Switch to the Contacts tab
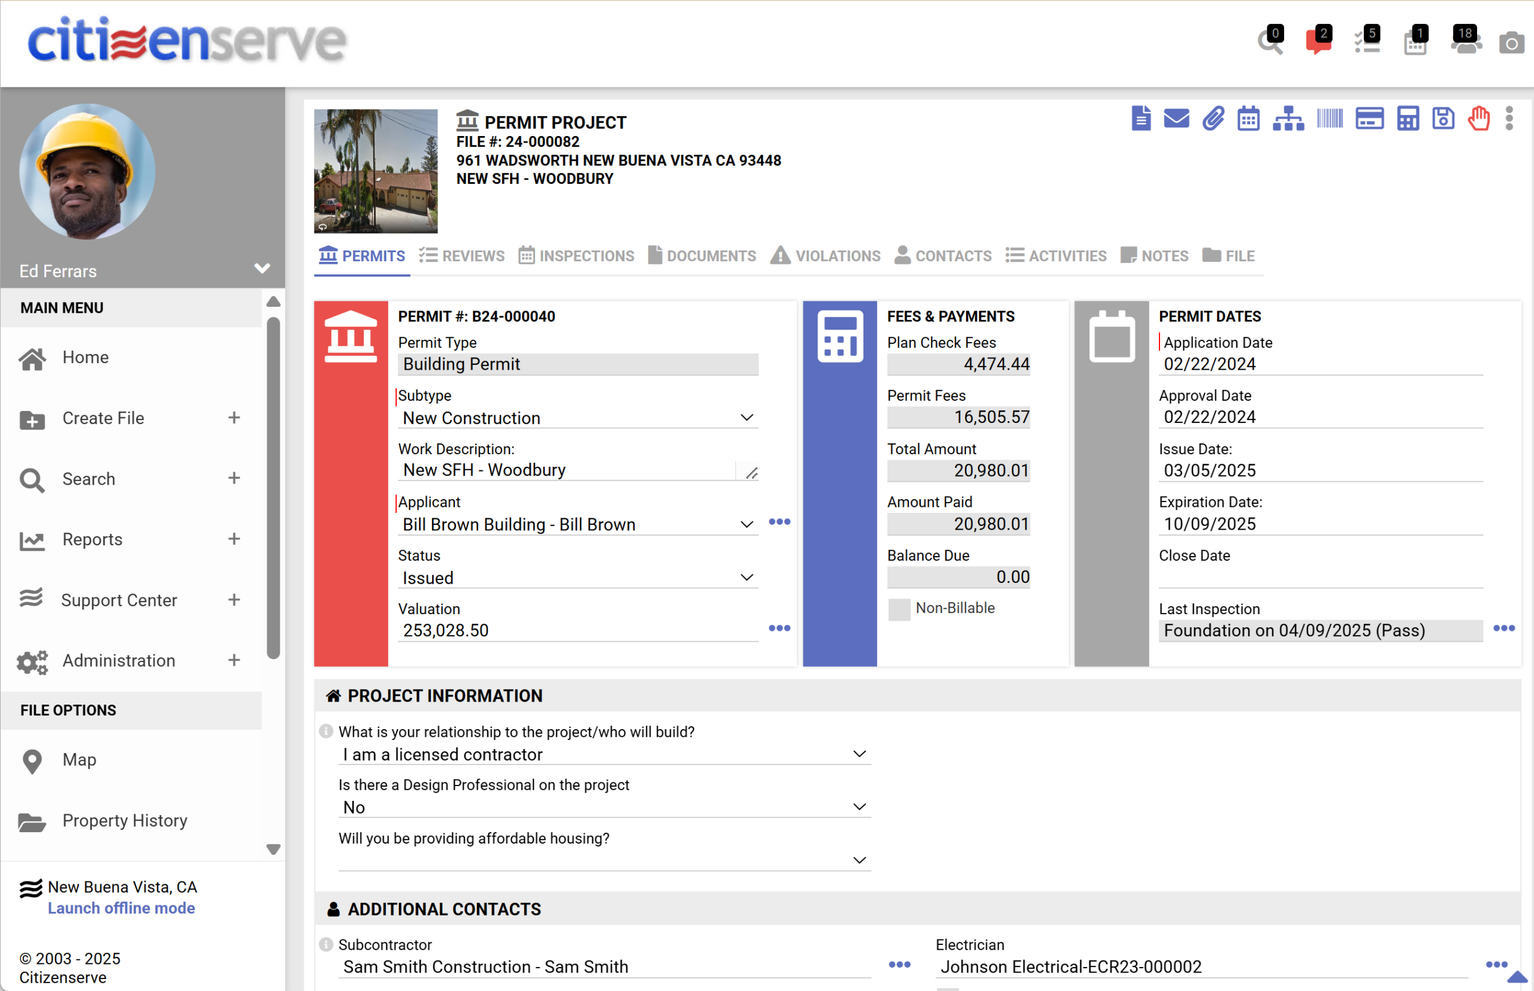The height and width of the screenshot is (991, 1534). 943,256
